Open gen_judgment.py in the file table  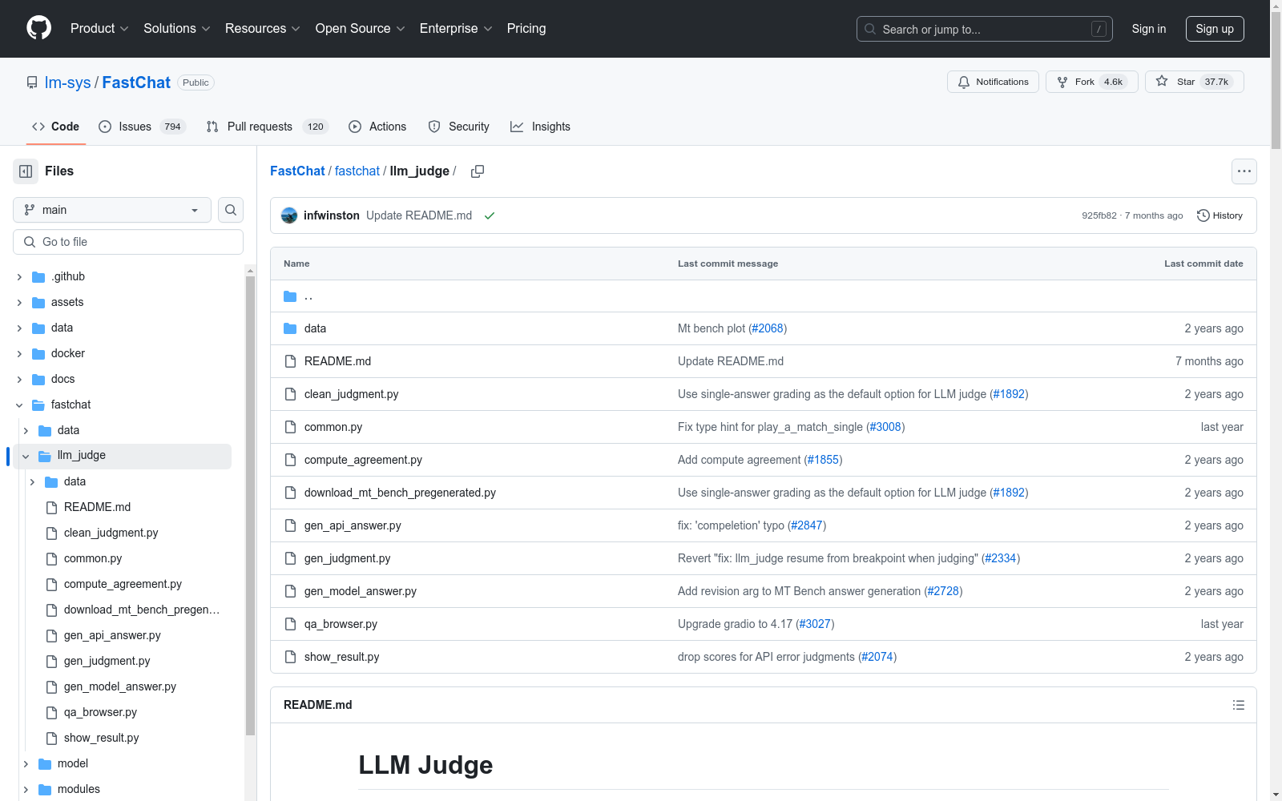pos(348,558)
